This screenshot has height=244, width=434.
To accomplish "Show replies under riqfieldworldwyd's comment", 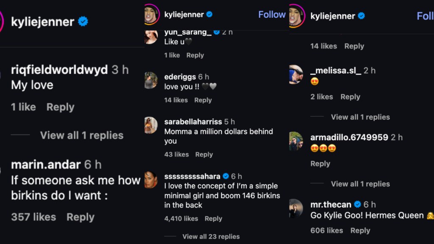I will [x=82, y=136].
